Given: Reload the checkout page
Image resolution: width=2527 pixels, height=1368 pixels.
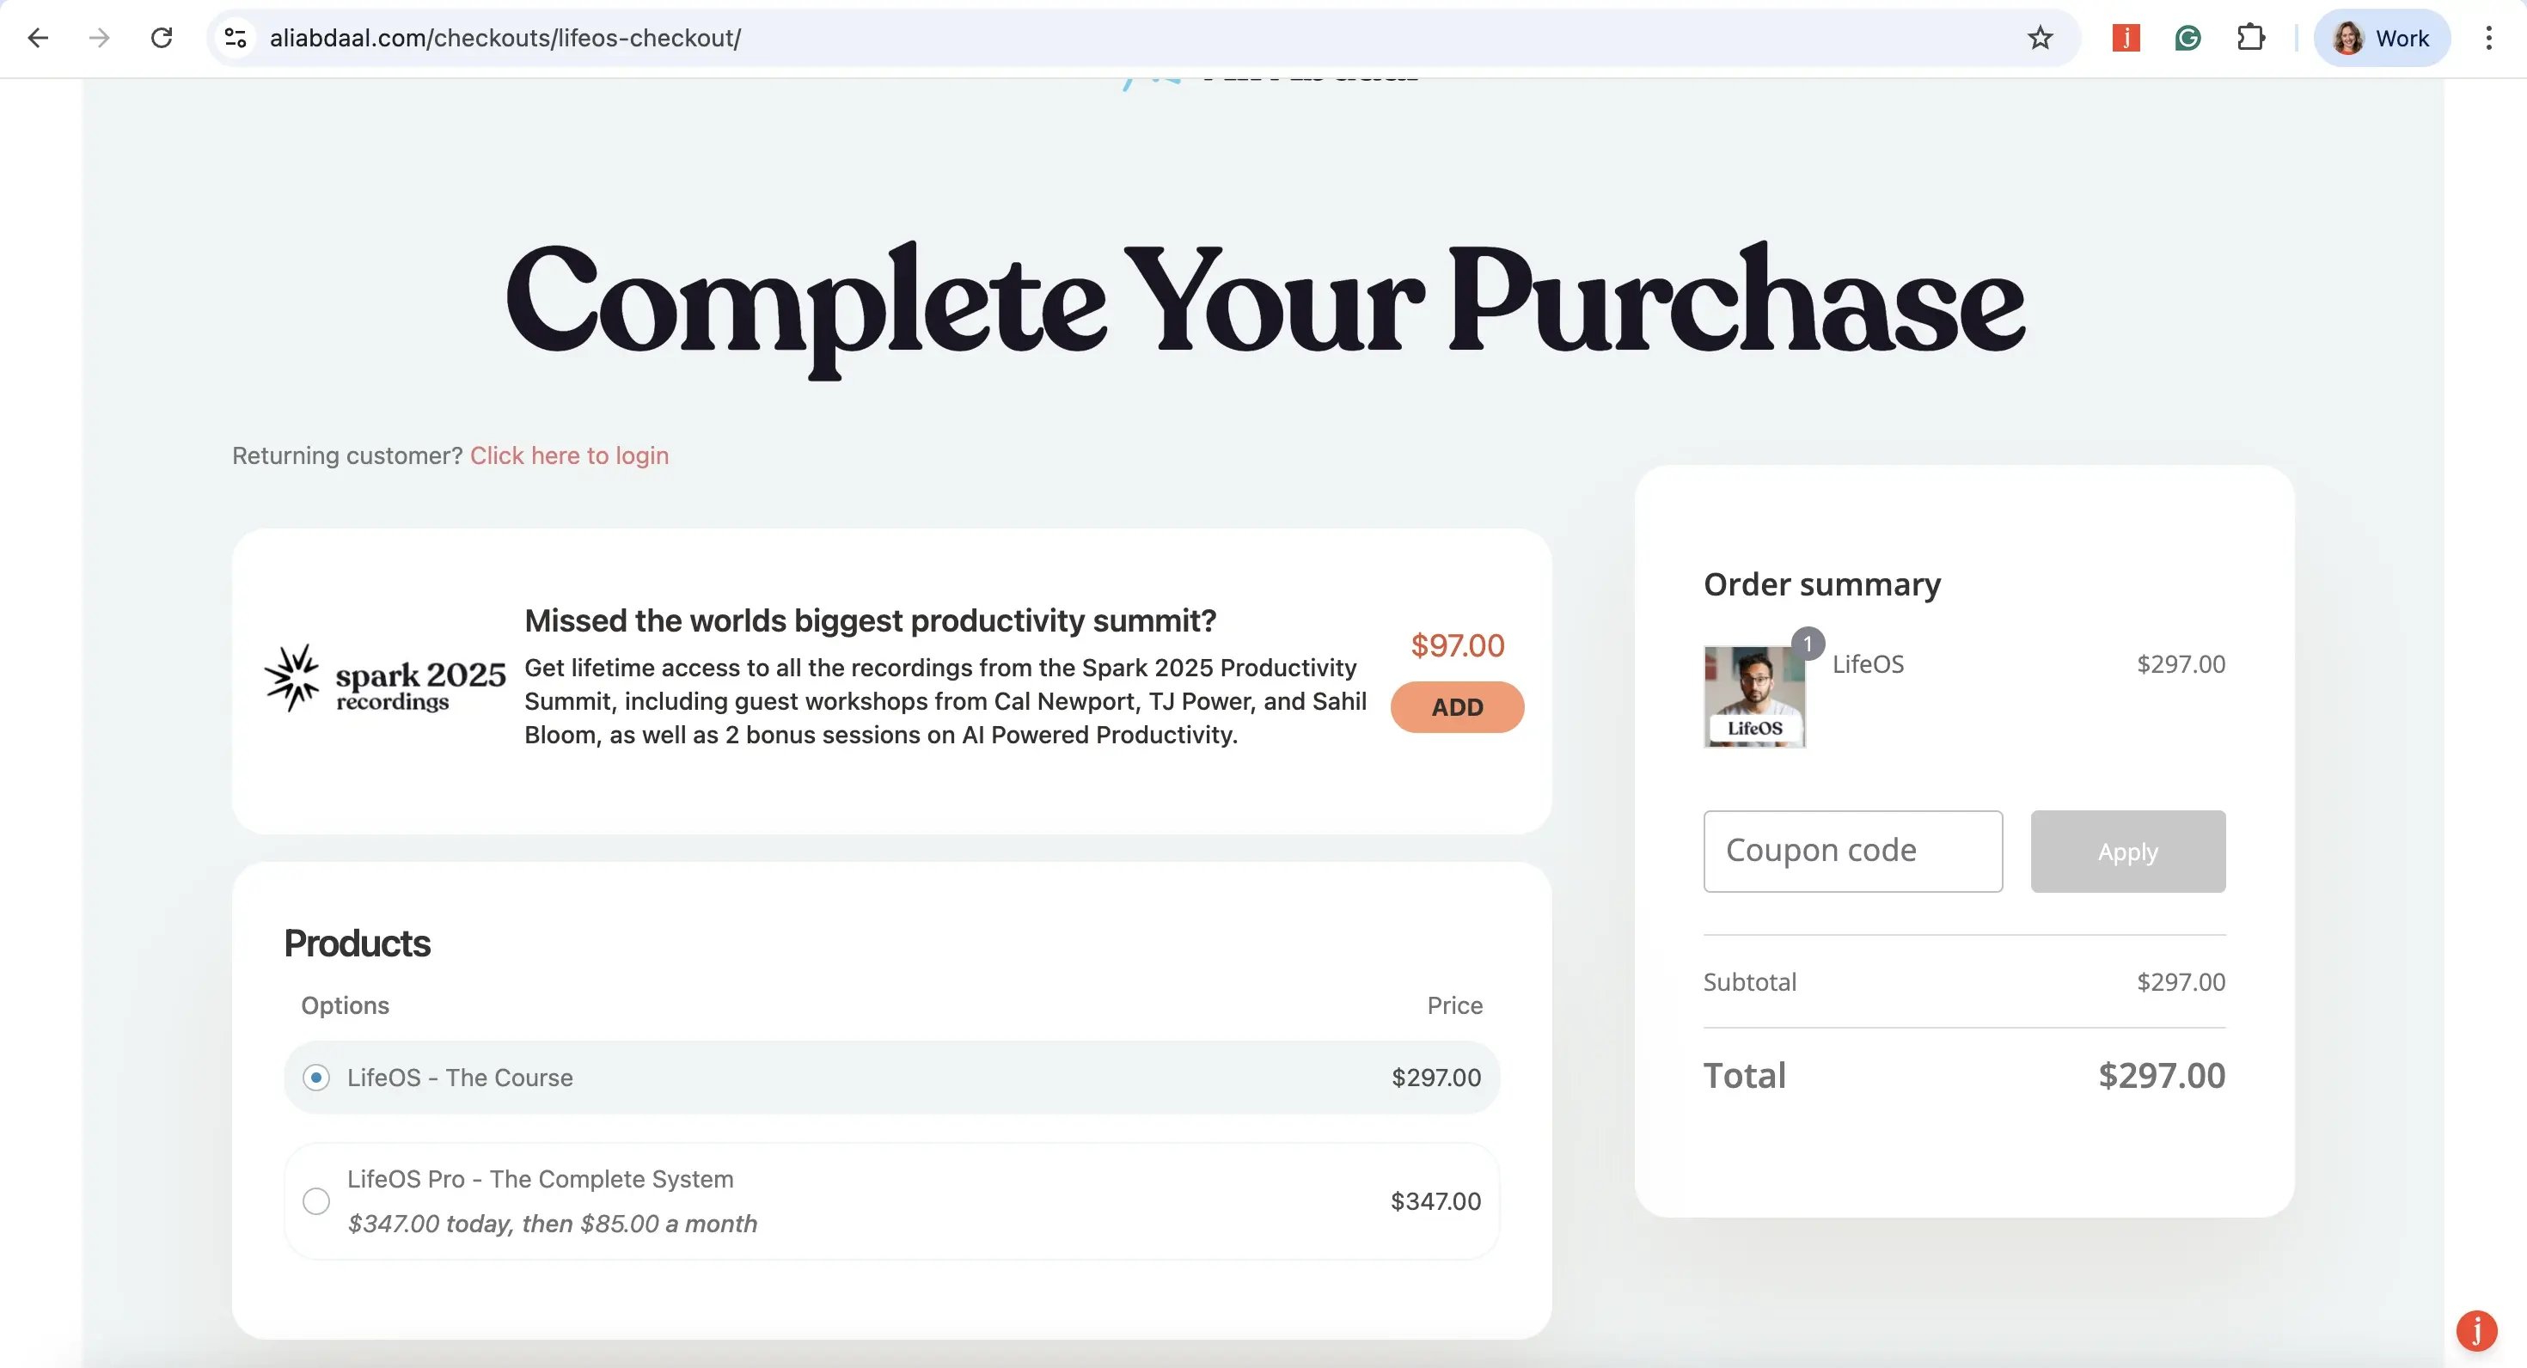Looking at the screenshot, I should tap(162, 39).
